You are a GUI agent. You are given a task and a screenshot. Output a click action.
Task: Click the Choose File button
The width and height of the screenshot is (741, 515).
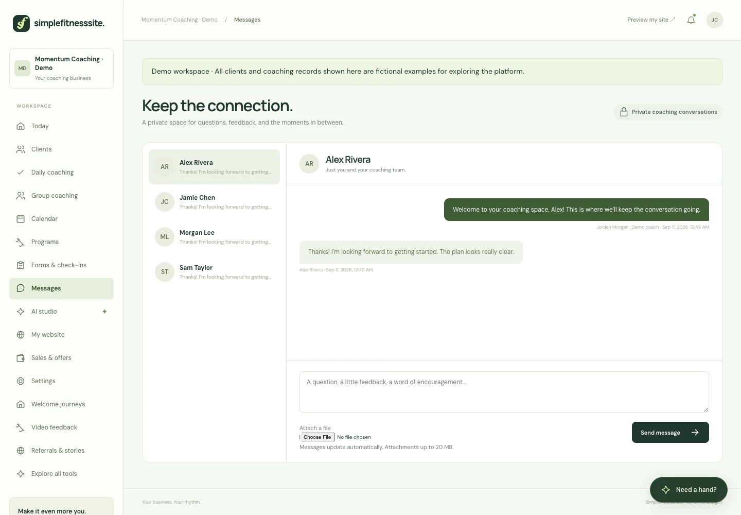pos(317,437)
